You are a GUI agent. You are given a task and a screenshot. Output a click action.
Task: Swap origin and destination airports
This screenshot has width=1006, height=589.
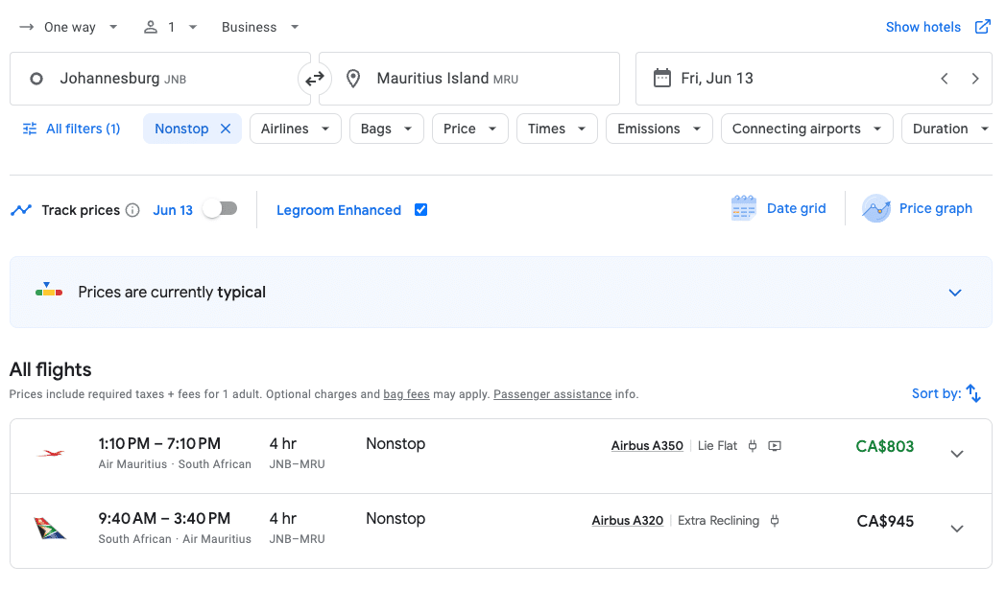coord(315,79)
